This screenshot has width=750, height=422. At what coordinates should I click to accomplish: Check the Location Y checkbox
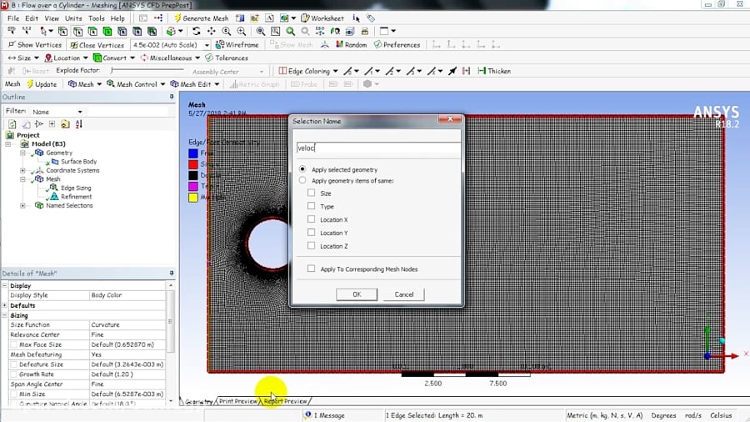[x=312, y=233]
